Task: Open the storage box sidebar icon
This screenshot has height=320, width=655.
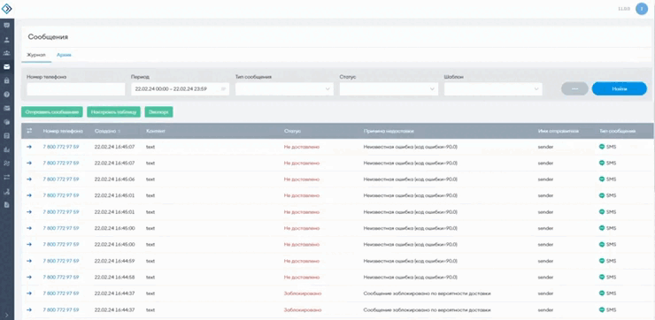Action: (7, 135)
